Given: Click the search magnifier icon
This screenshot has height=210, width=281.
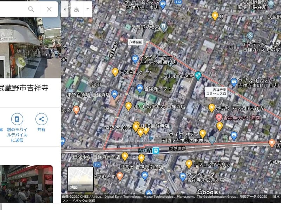Looking at the screenshot, I should point(31,9).
